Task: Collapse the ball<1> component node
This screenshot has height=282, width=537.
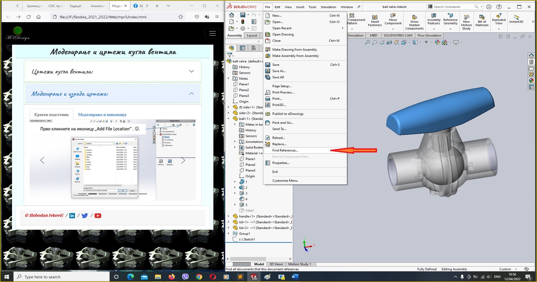Action: [x=229, y=118]
